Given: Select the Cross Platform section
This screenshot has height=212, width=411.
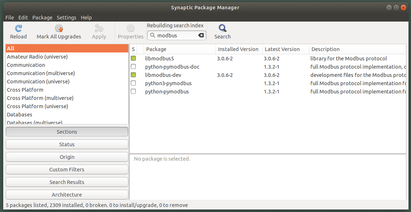Looking at the screenshot, I should (x=67, y=90).
